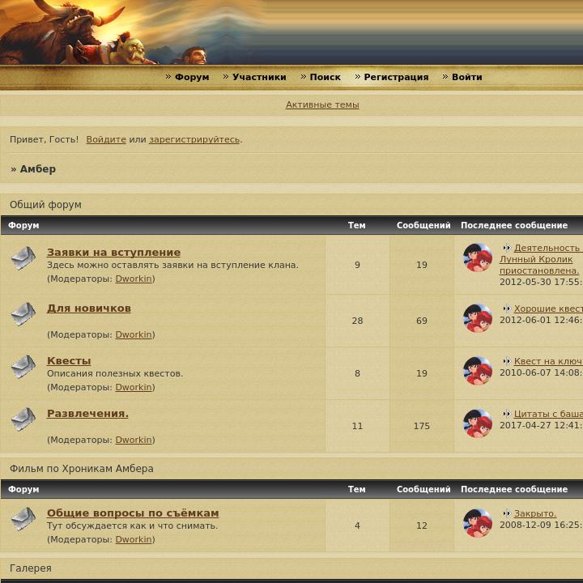This screenshot has width=583, height=583.
Task: Click the Амбер breadcrumb title
Action: pyautogui.click(x=38, y=168)
